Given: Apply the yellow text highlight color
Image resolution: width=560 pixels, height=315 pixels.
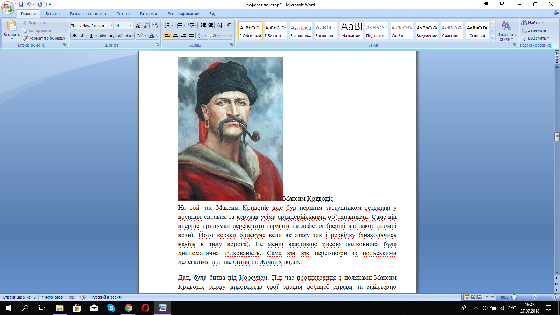Looking at the screenshot, I should (140, 36).
